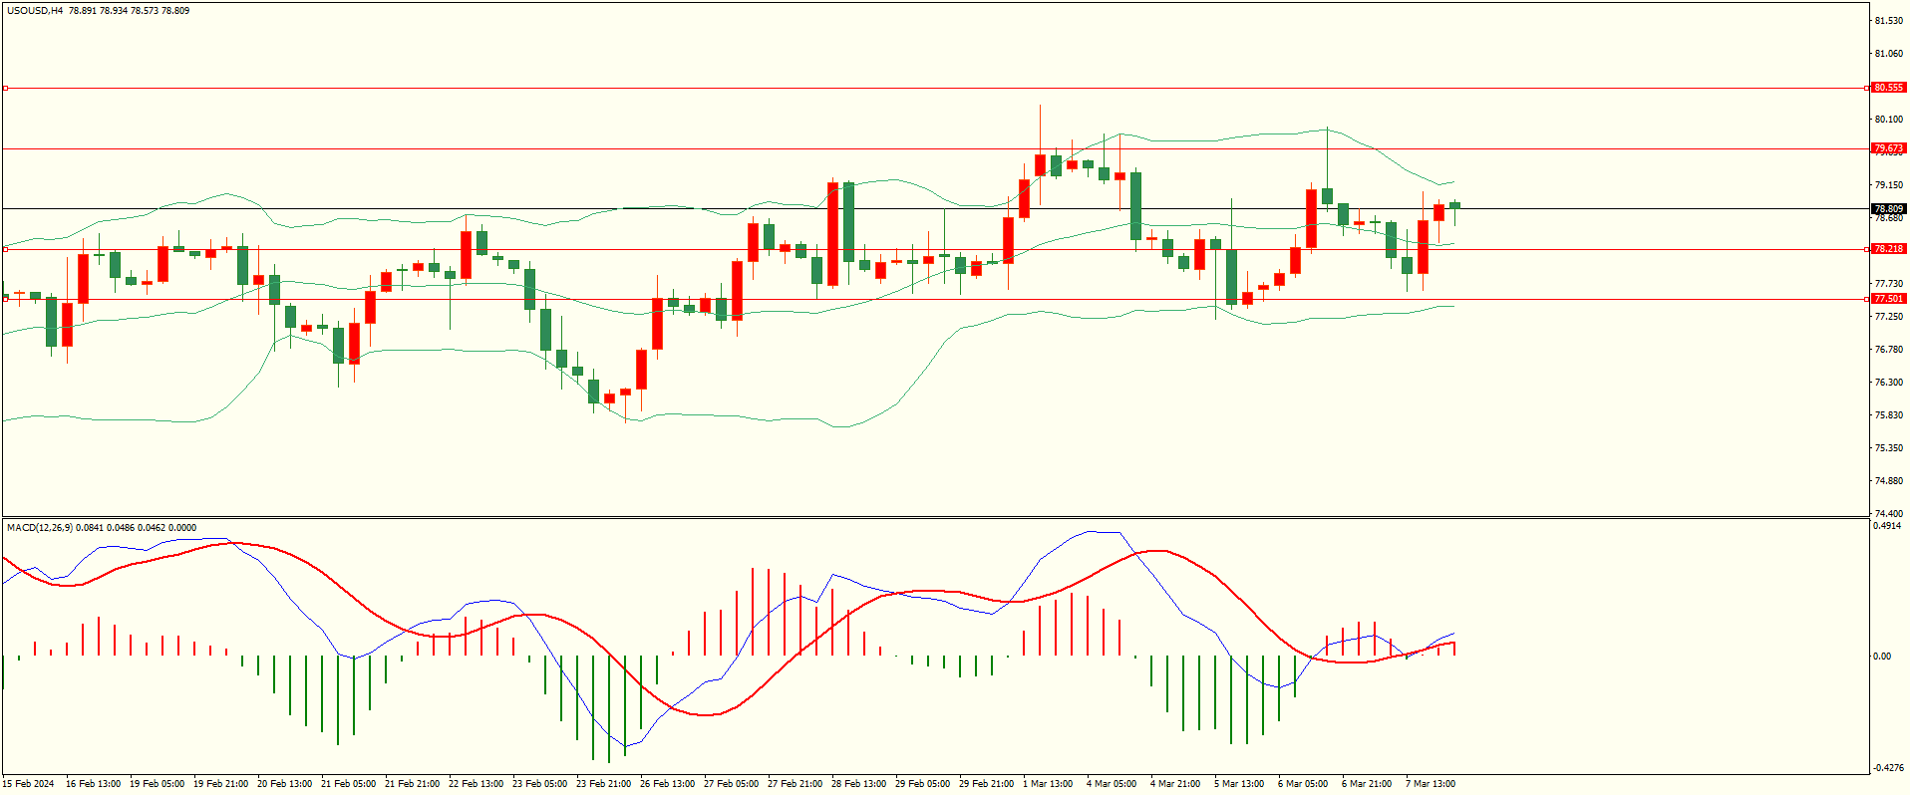Click the 15 Feb 2024 date label
This screenshot has height=795, width=1910.
pos(28,784)
